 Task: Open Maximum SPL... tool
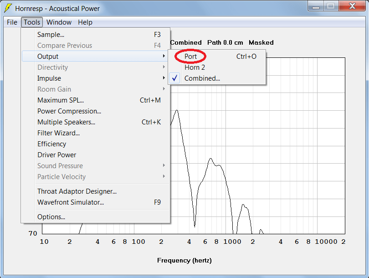pos(96,100)
